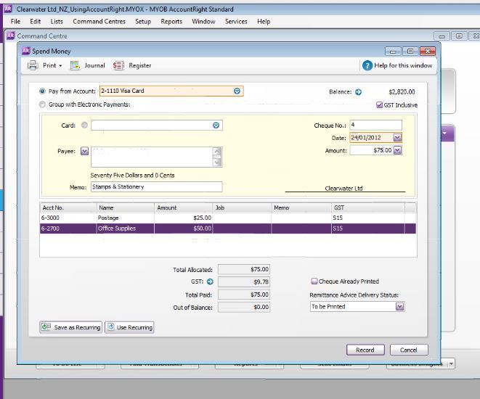480x399 pixels.
Task: Click the Journal button label
Action: [94, 65]
